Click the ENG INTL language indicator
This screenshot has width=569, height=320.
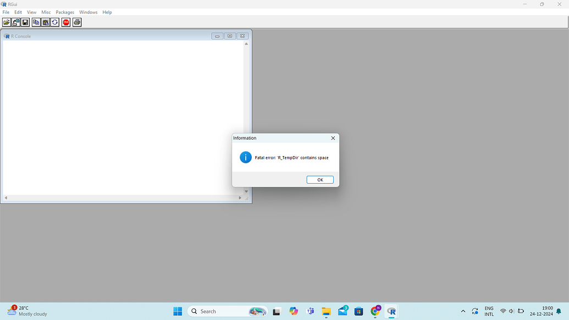[489, 311]
